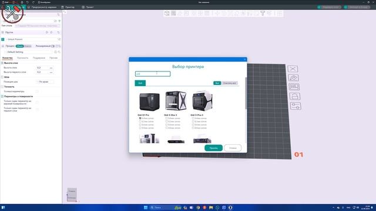Click the Qidi vendor filter button
This screenshot has width=376, height=211.
pyautogui.click(x=140, y=83)
